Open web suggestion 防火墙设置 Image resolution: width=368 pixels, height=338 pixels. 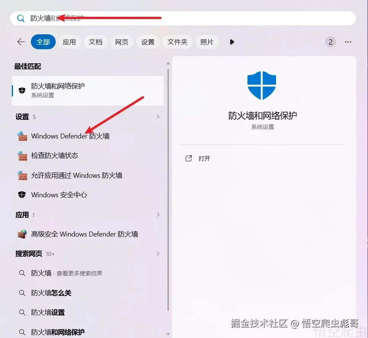[88, 312]
